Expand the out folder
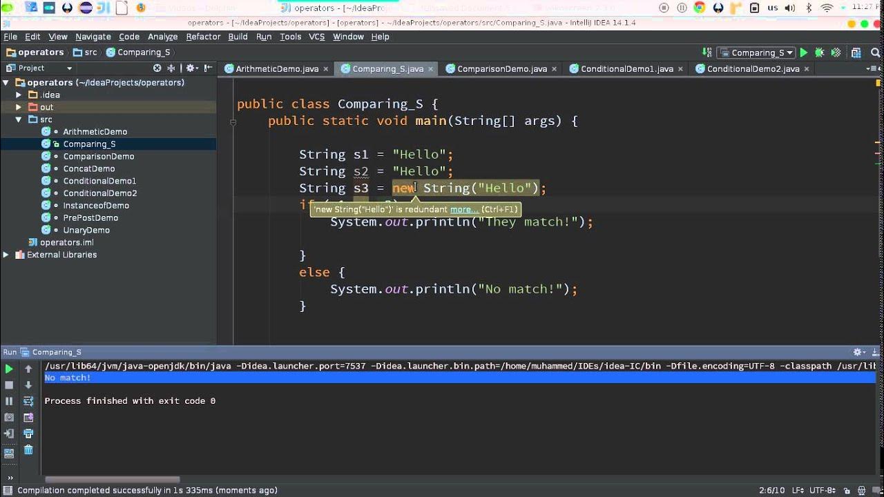 tap(19, 107)
